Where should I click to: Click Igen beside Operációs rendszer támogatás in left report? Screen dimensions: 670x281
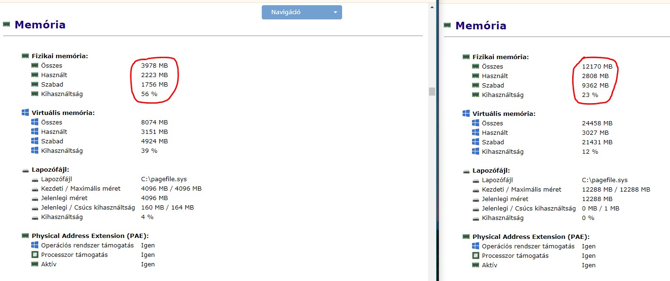[x=148, y=245]
